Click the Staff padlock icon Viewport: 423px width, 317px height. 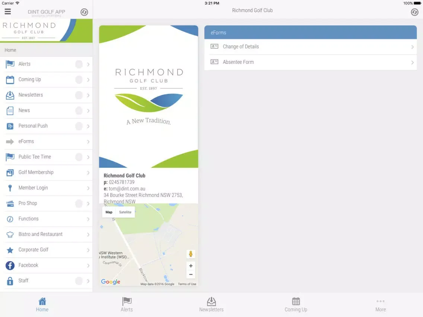10,281
